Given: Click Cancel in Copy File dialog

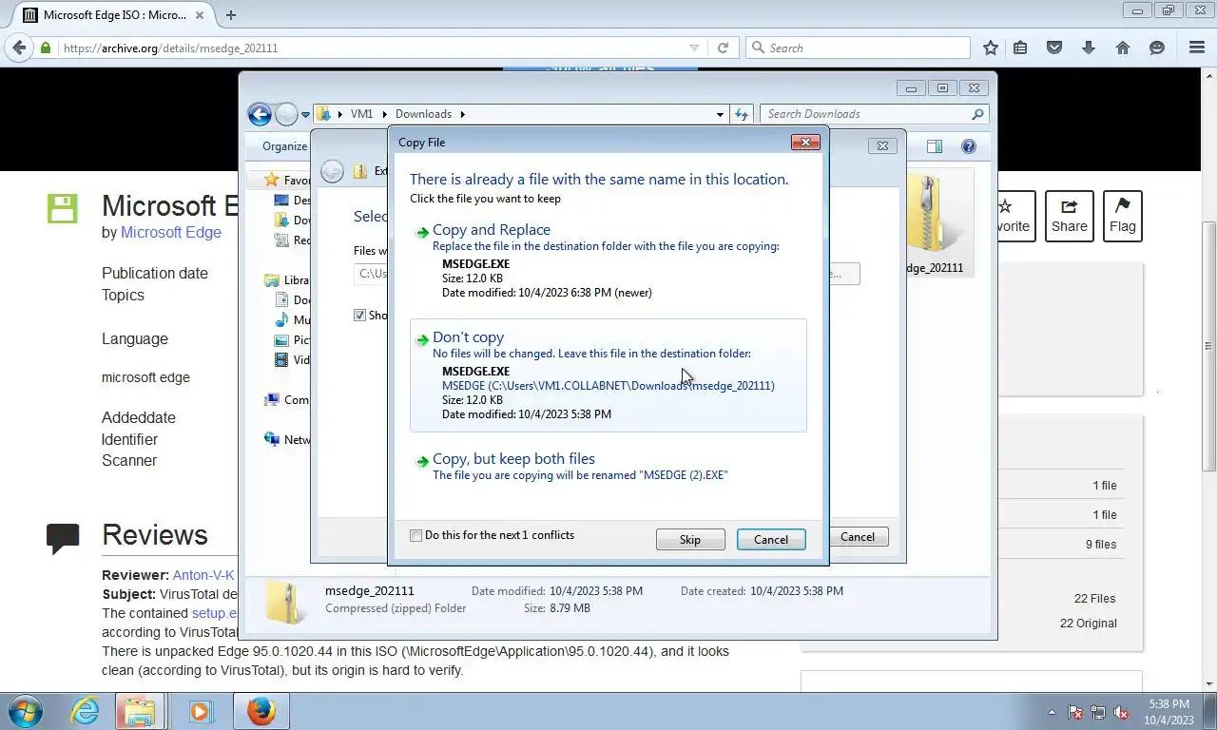Looking at the screenshot, I should tap(771, 540).
